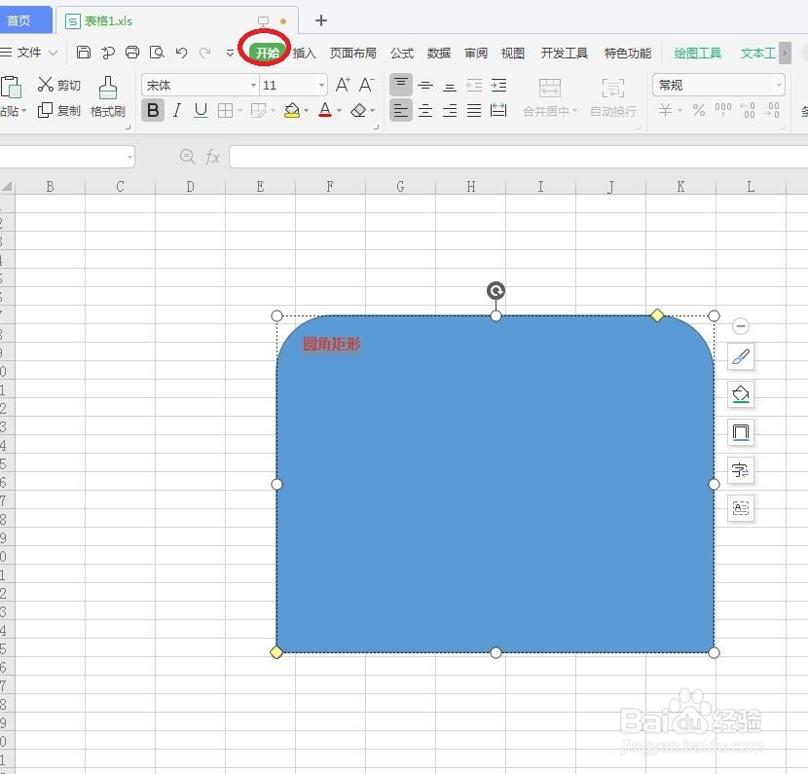Click the decrease font size icon
Viewport: 808px width, 774px height.
tap(365, 85)
